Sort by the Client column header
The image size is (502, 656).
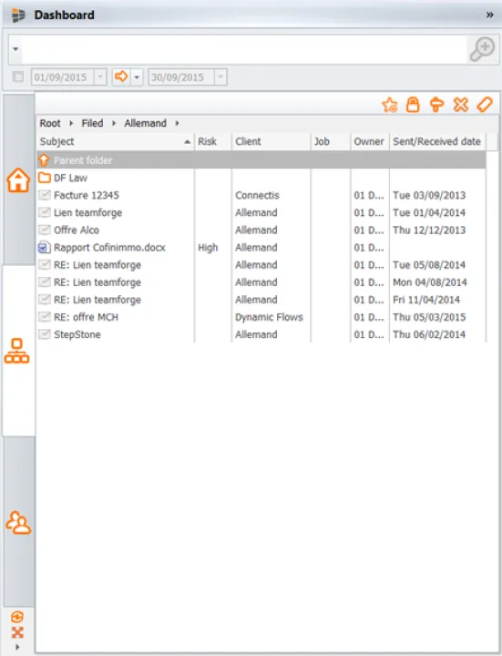[271, 141]
